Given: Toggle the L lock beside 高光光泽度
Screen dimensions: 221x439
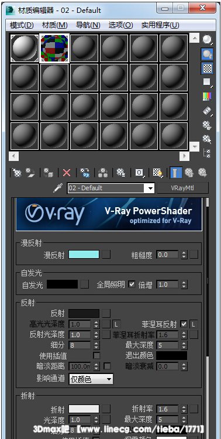Looking at the screenshot, I should (116, 324).
